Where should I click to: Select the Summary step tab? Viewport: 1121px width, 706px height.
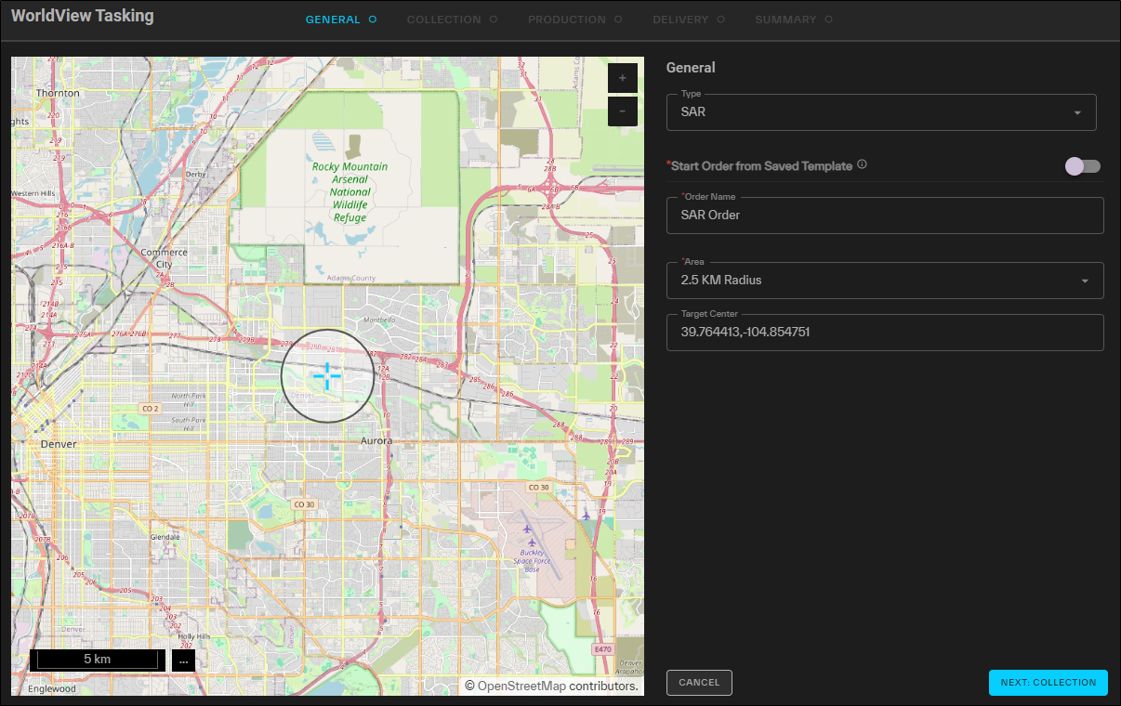pyautogui.click(x=785, y=20)
